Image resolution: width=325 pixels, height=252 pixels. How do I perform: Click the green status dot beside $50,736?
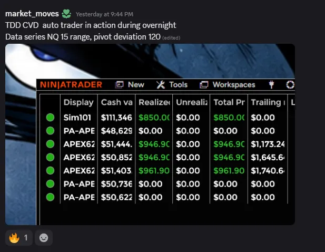click(50, 184)
